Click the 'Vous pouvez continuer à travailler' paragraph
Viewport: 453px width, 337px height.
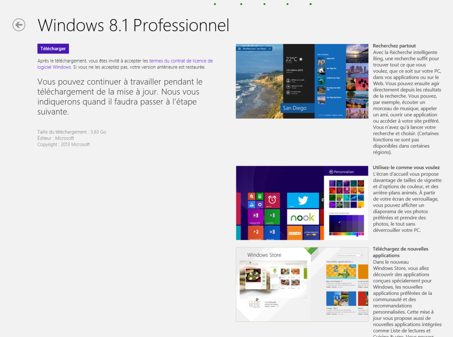pos(120,97)
